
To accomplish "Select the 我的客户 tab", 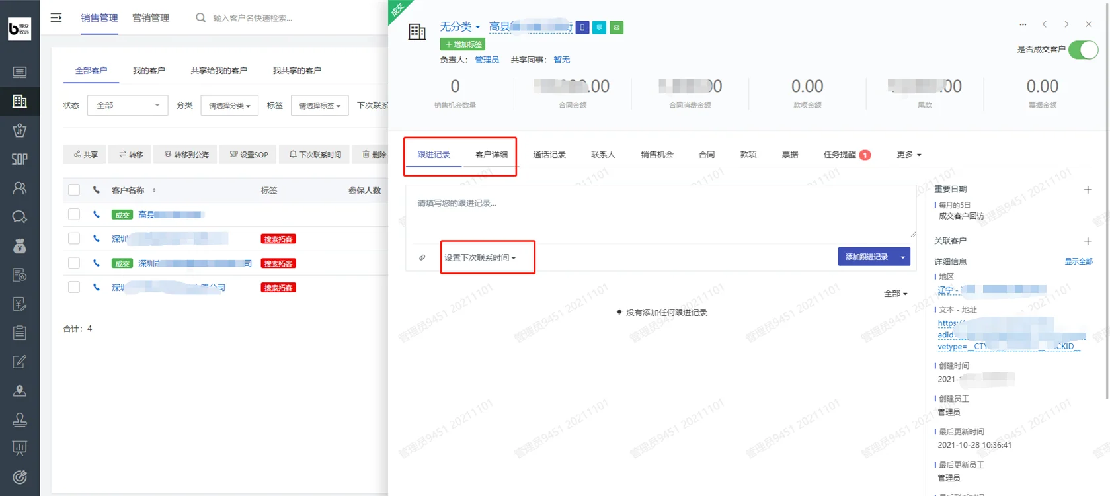I will point(149,71).
